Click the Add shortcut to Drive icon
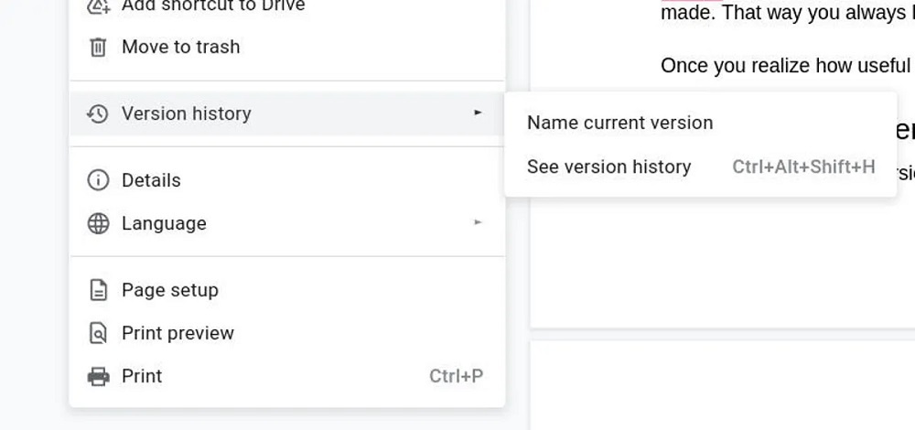The width and height of the screenshot is (915, 430). coord(98,5)
